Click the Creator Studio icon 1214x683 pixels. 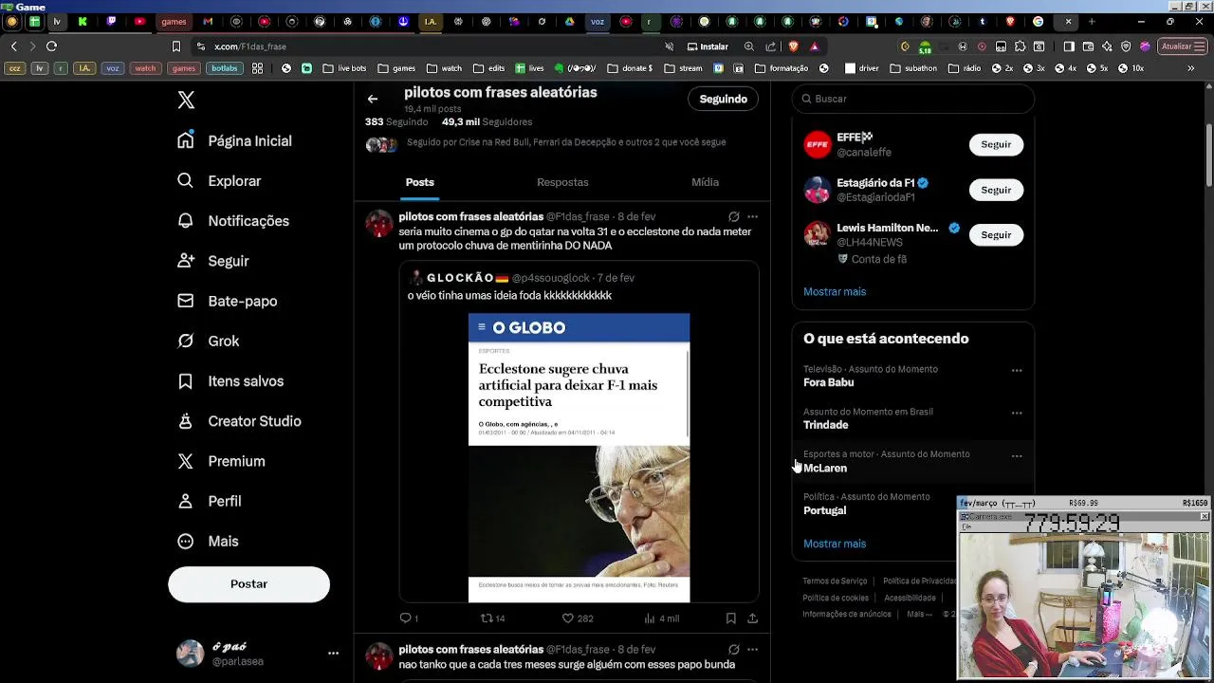click(x=186, y=421)
